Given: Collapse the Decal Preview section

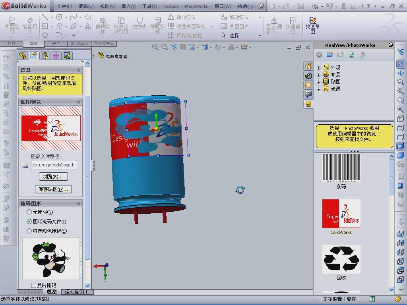Looking at the screenshot, I should (78, 102).
